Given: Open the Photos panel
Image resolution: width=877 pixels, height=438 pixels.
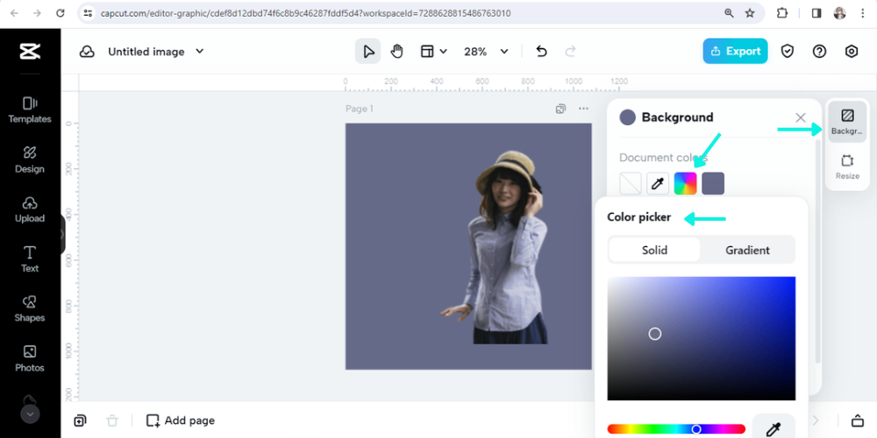Looking at the screenshot, I should click(x=30, y=358).
